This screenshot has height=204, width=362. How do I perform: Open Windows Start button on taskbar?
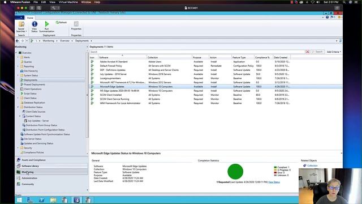coord(19,200)
